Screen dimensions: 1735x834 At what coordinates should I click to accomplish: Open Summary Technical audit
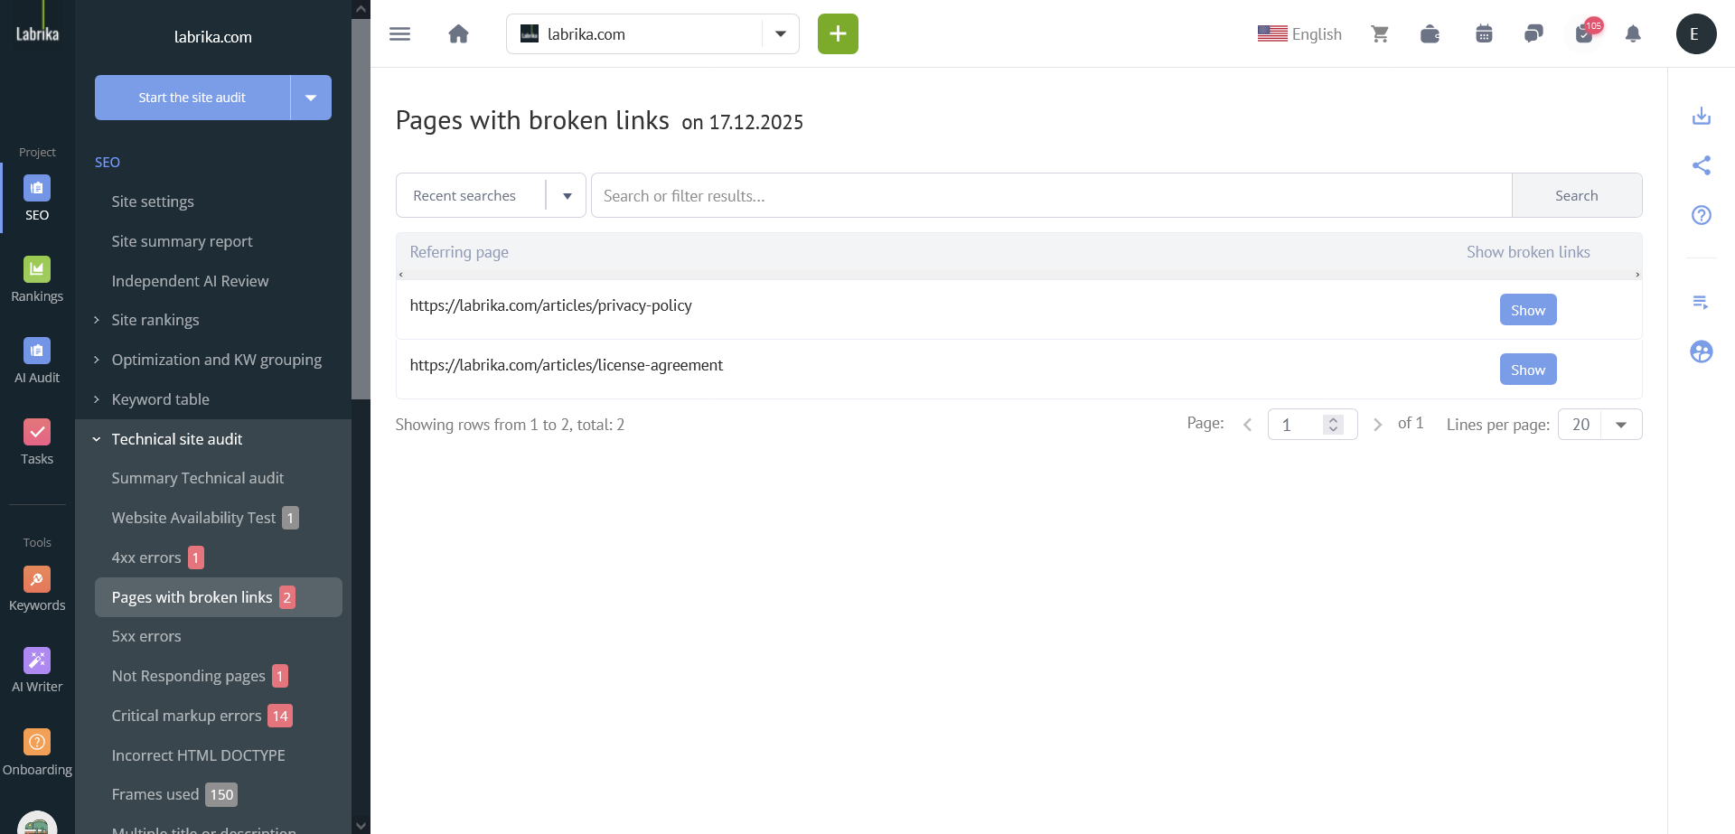tap(197, 478)
